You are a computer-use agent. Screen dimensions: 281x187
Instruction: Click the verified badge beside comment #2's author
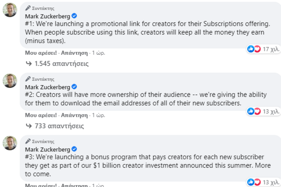pos(74,87)
